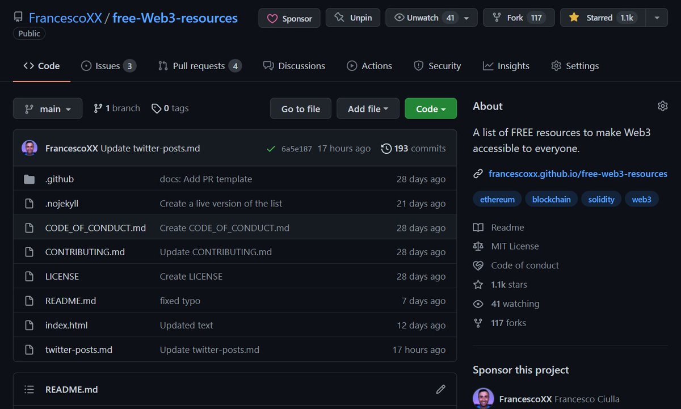Open the Pull requests tab

click(x=200, y=66)
